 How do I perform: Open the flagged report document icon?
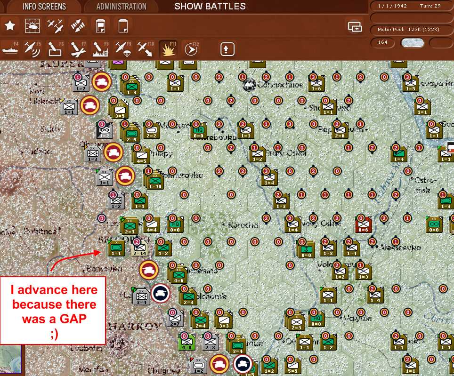(100, 26)
